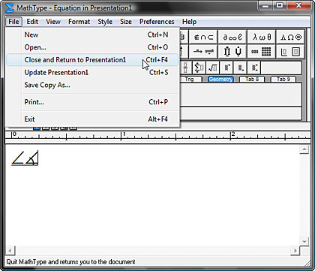Switch to the Geometry tab
This screenshot has width=315, height=271.
click(220, 80)
